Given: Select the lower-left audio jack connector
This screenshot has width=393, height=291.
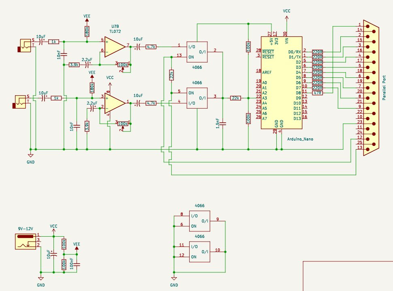Looking at the screenshot, I should click(x=21, y=102).
